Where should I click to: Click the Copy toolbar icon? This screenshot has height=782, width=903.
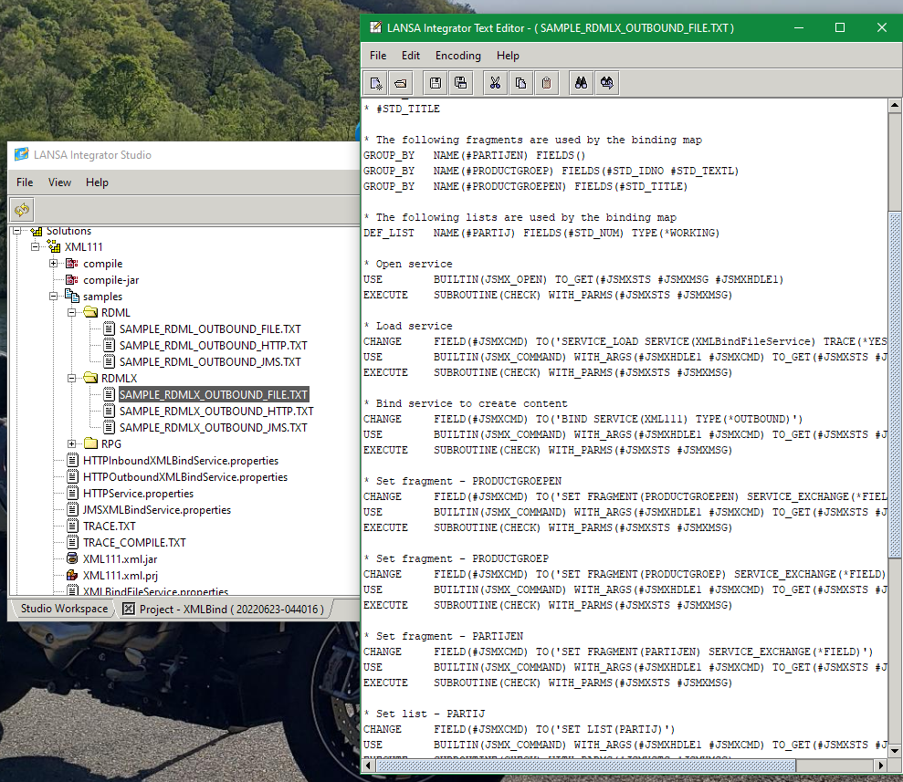pyautogui.click(x=520, y=83)
